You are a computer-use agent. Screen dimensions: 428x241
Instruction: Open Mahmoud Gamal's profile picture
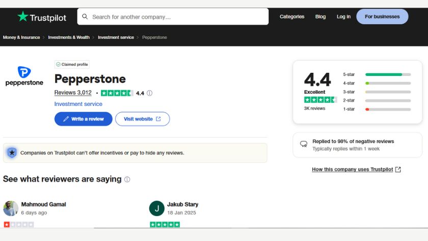click(x=11, y=208)
